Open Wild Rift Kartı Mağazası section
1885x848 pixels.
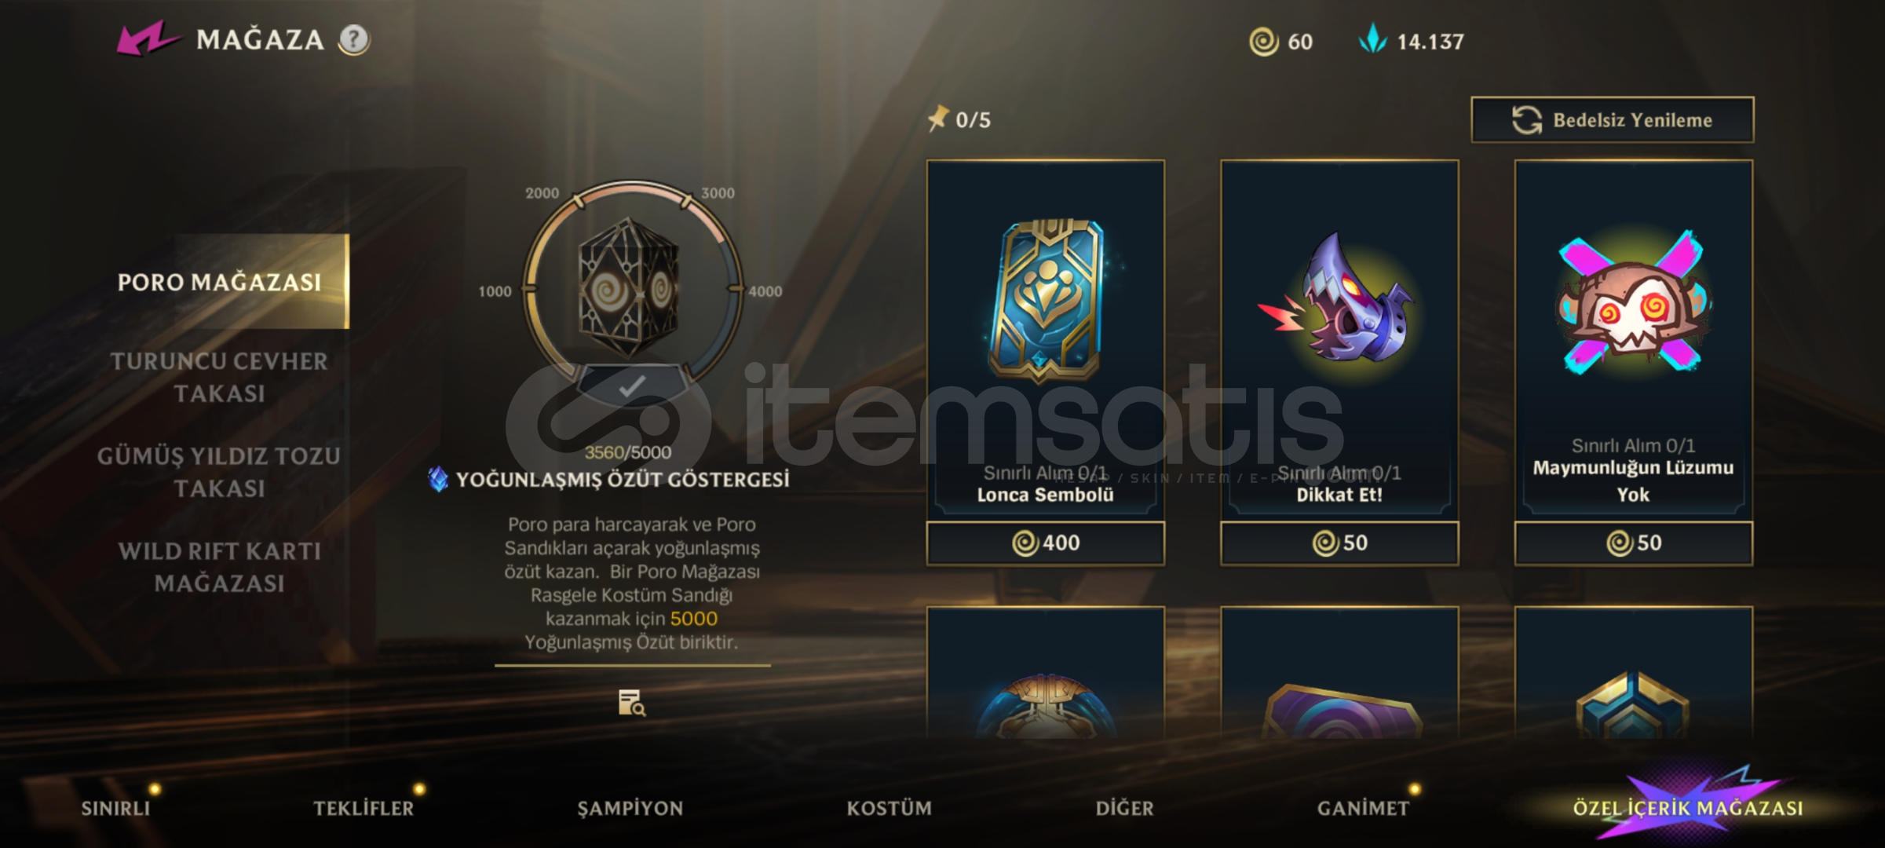[219, 567]
